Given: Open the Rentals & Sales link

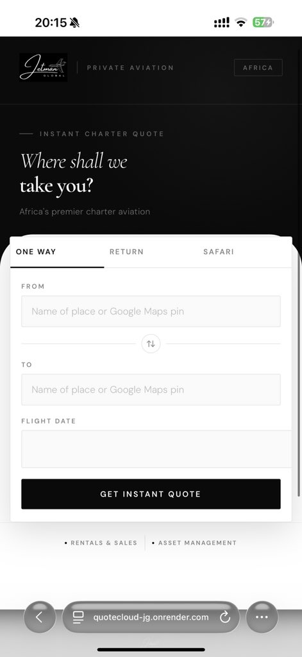Looking at the screenshot, I should [x=101, y=543].
